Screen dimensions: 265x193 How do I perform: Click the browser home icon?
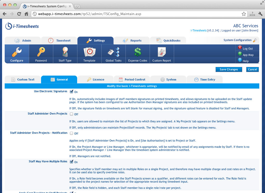pos(26,14)
